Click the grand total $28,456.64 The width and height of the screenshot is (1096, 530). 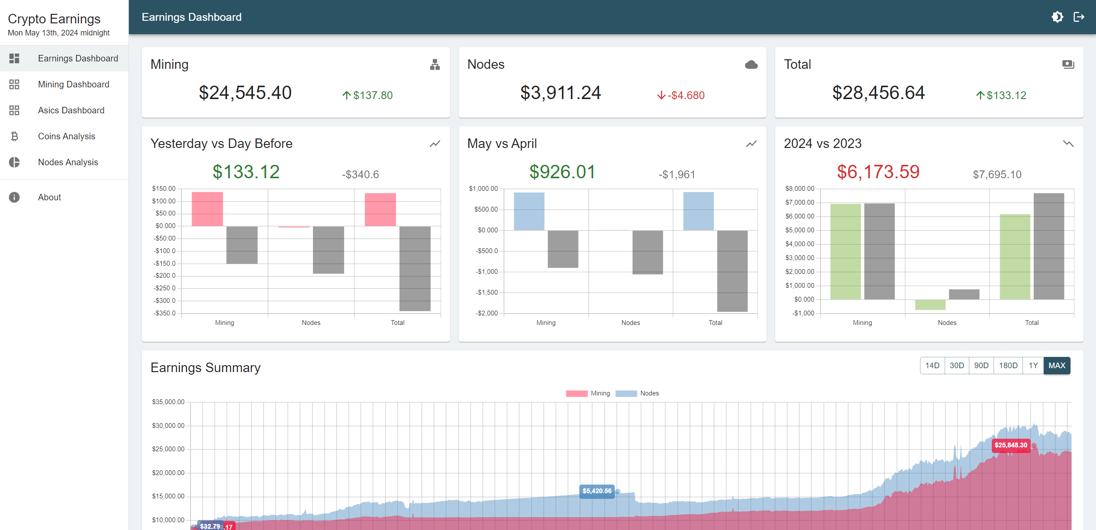[x=879, y=93]
